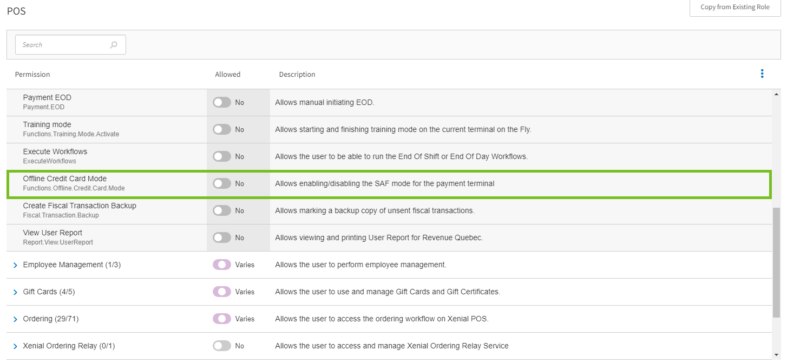Screen dimensions: 787x363
Task: Open the three-dot column options menu
Action: tap(762, 74)
